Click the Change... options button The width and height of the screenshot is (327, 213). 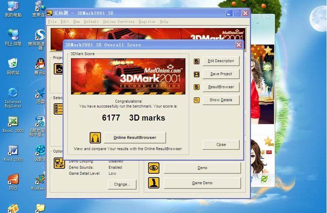[122, 184]
